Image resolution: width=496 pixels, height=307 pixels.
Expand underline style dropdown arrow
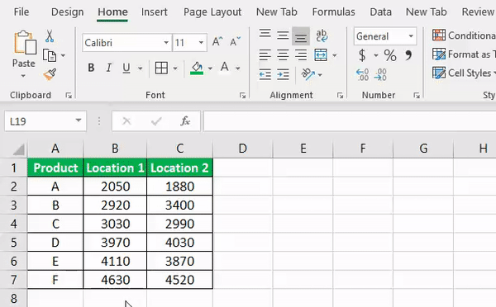(x=141, y=68)
